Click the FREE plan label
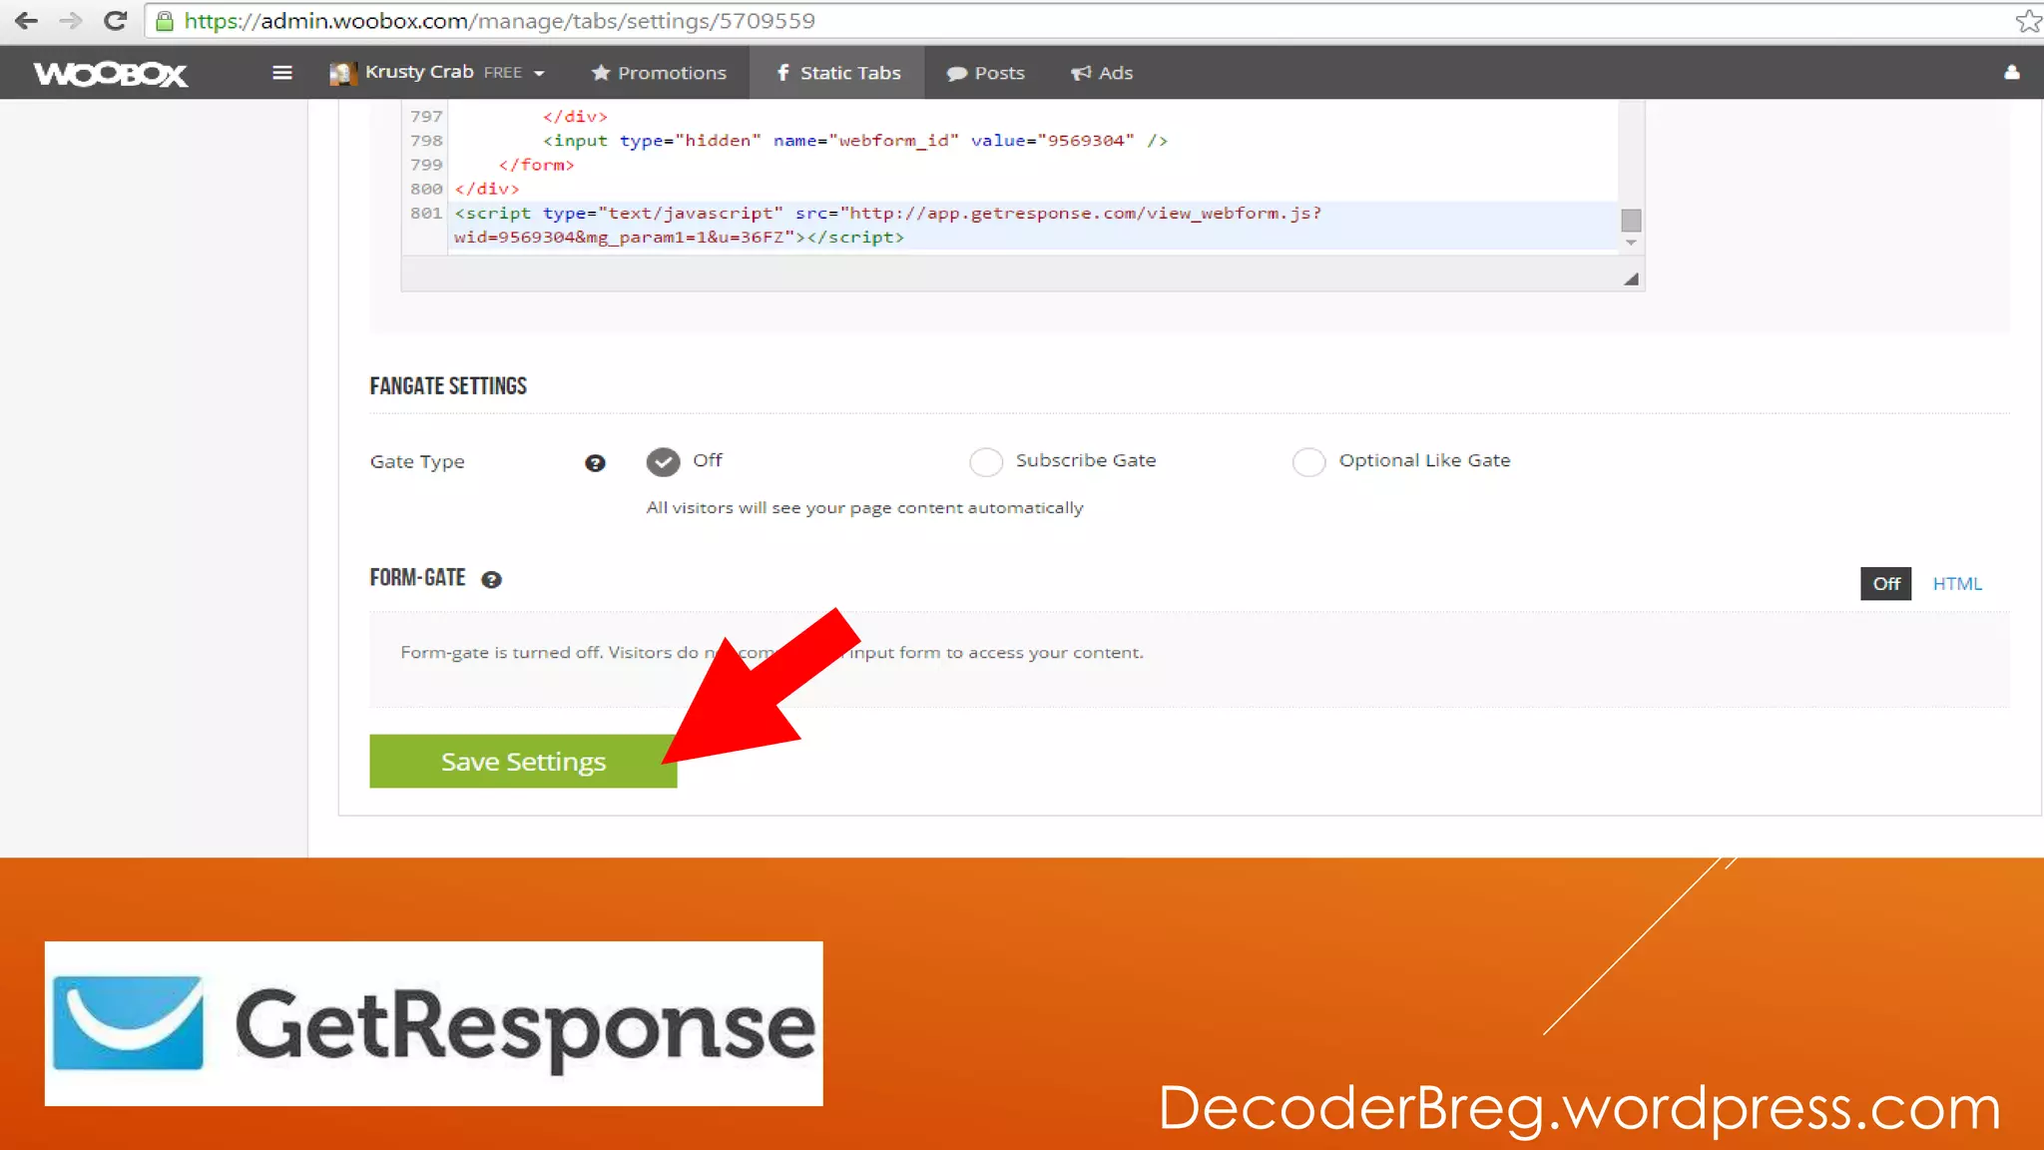 click(x=503, y=73)
